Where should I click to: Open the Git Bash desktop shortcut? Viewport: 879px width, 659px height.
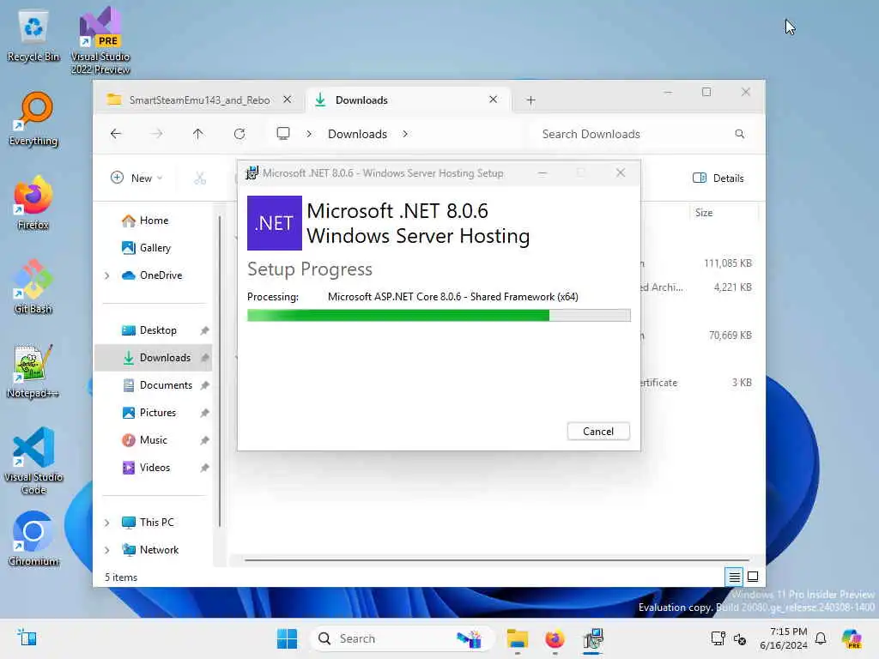pos(33,287)
